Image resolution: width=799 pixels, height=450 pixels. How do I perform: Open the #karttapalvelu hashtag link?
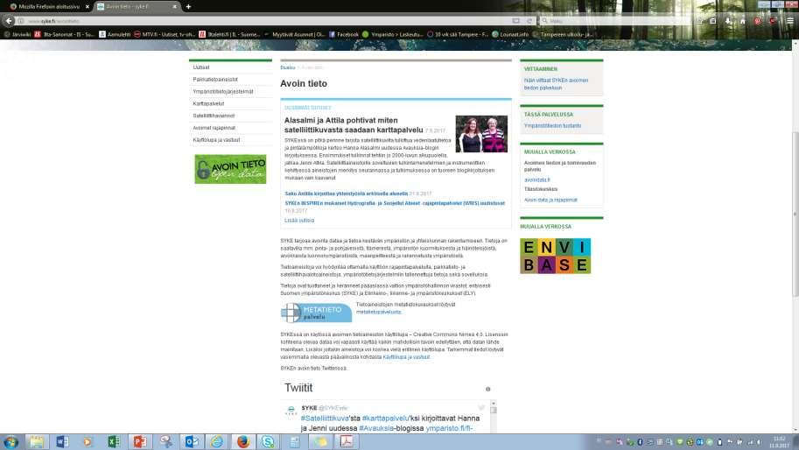pos(386,418)
